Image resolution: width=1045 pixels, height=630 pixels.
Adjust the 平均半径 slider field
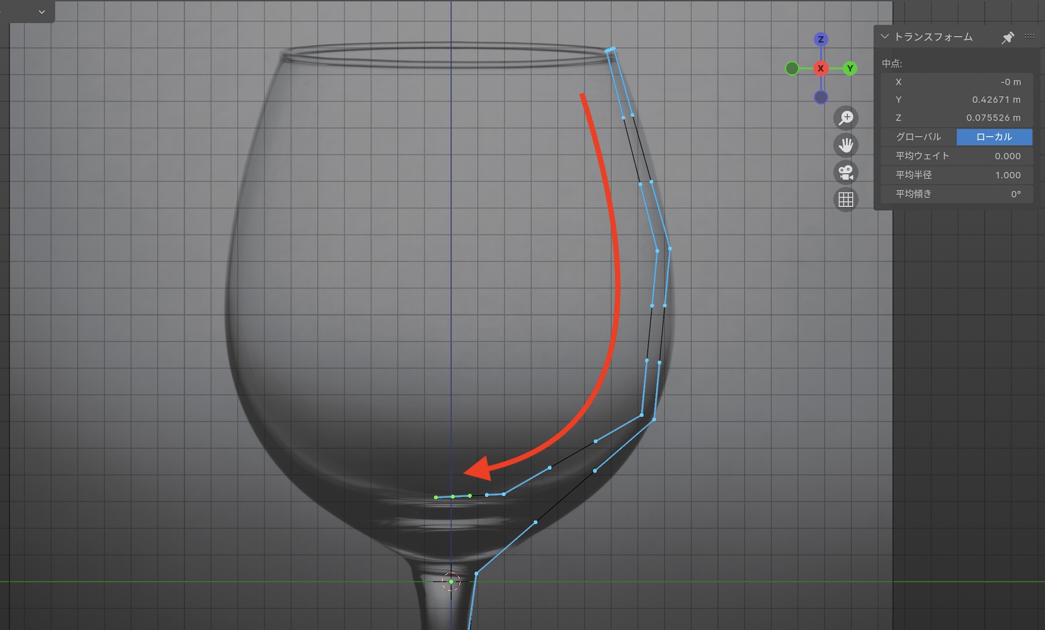(956, 175)
